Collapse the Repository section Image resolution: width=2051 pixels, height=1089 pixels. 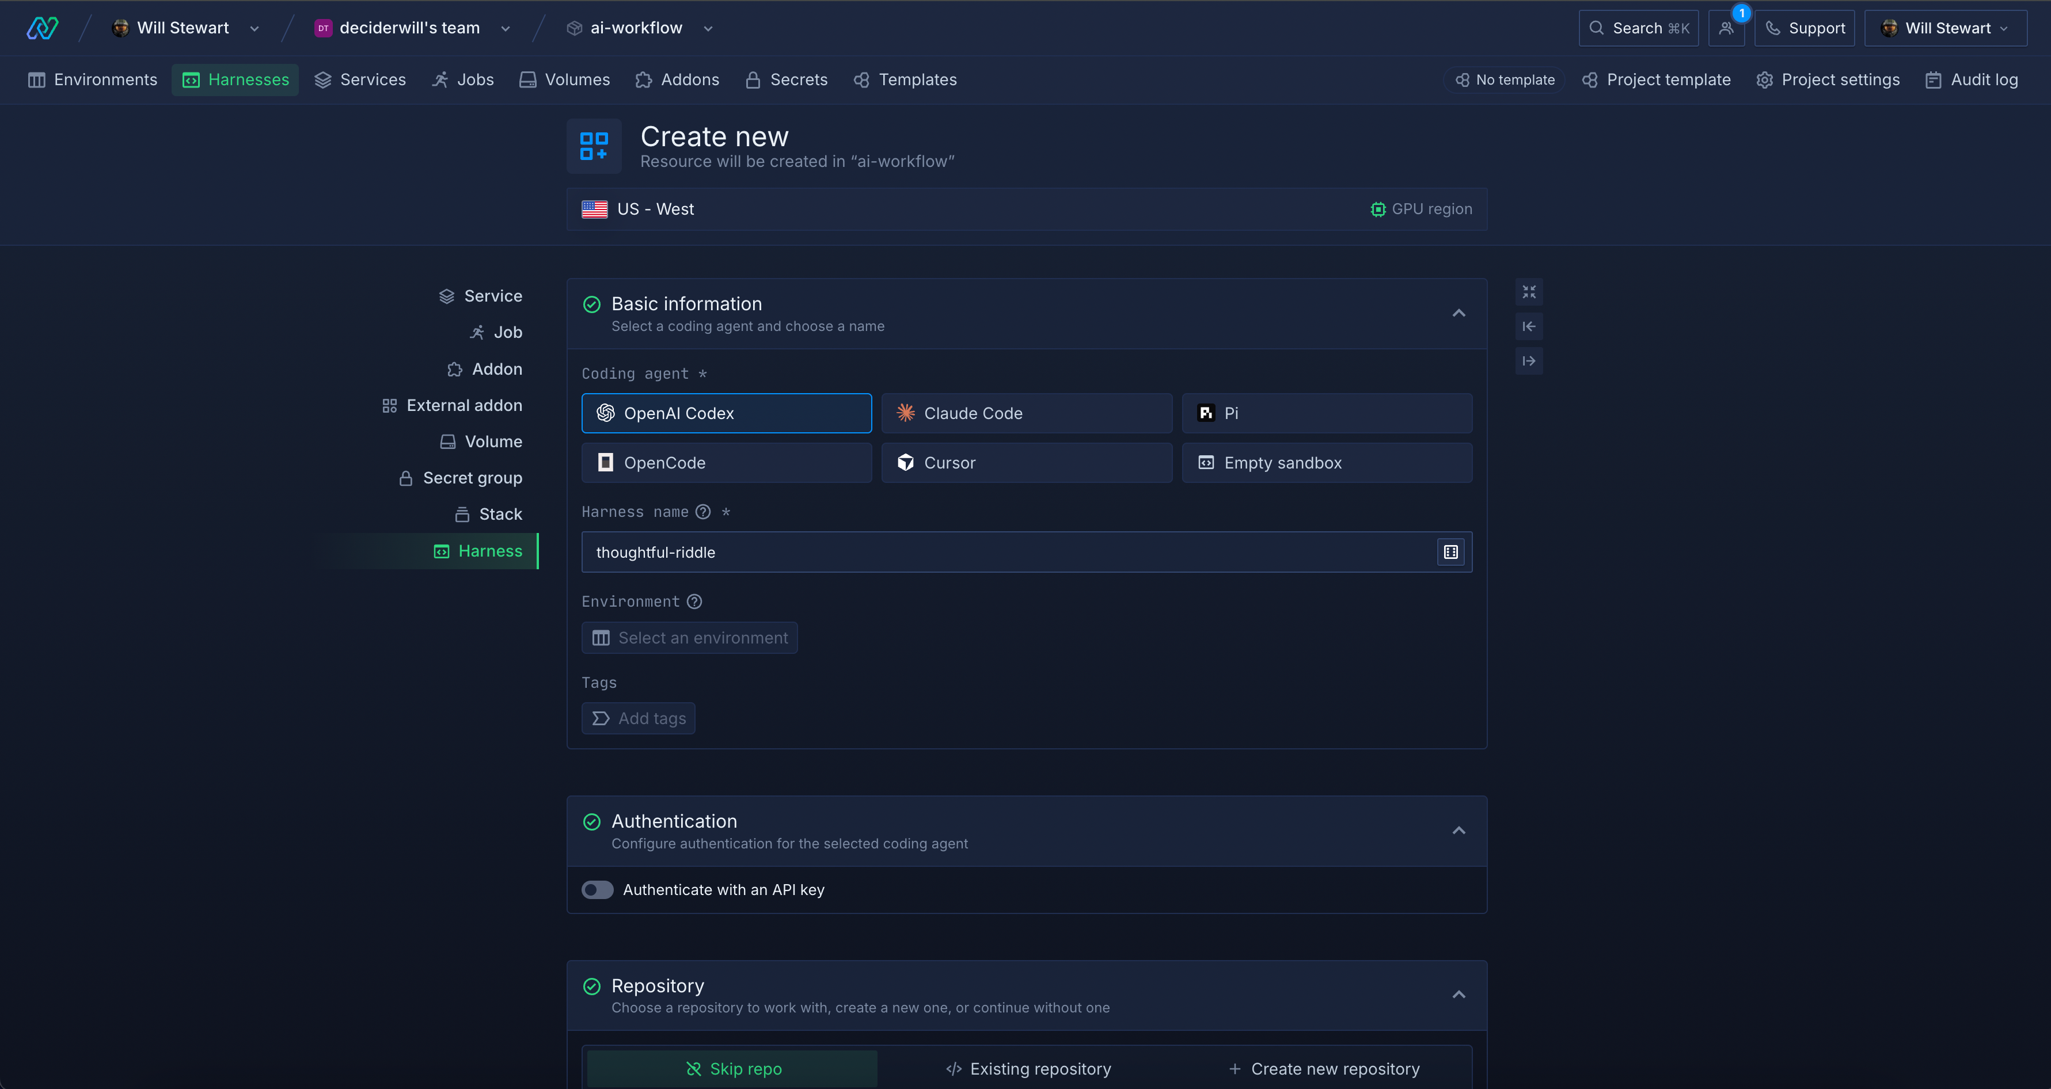(x=1459, y=995)
